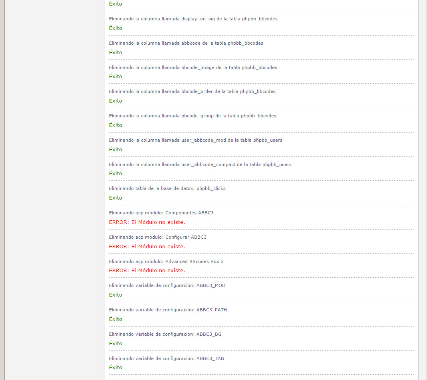Screen dimensions: 427x380
Task: Click the abbcode column removal line
Action: point(186,43)
